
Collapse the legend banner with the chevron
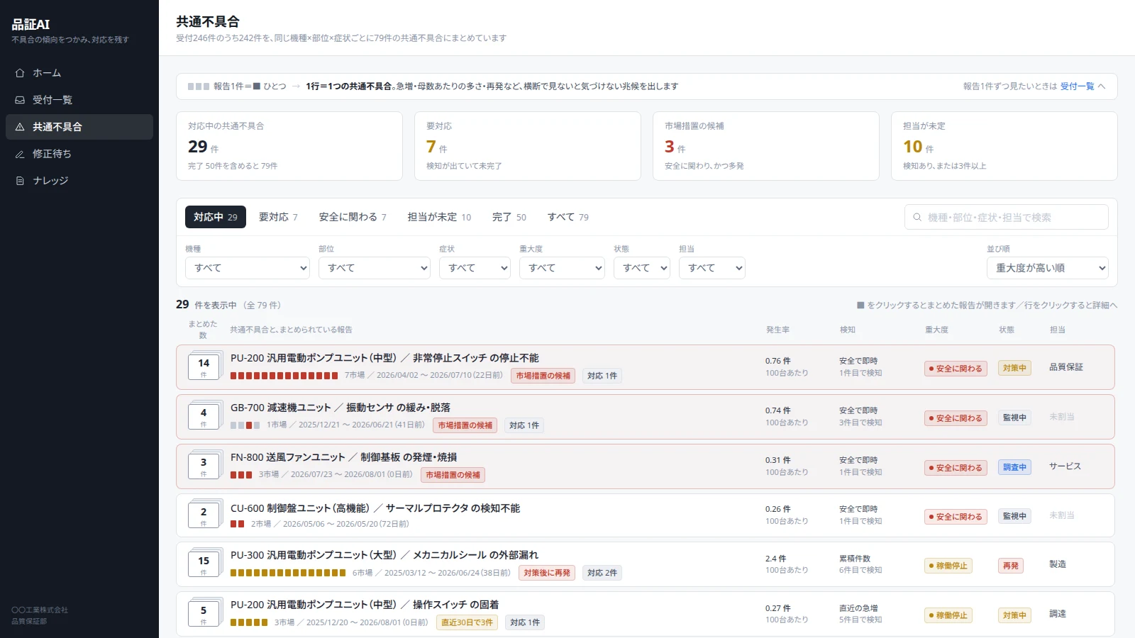(x=1102, y=86)
